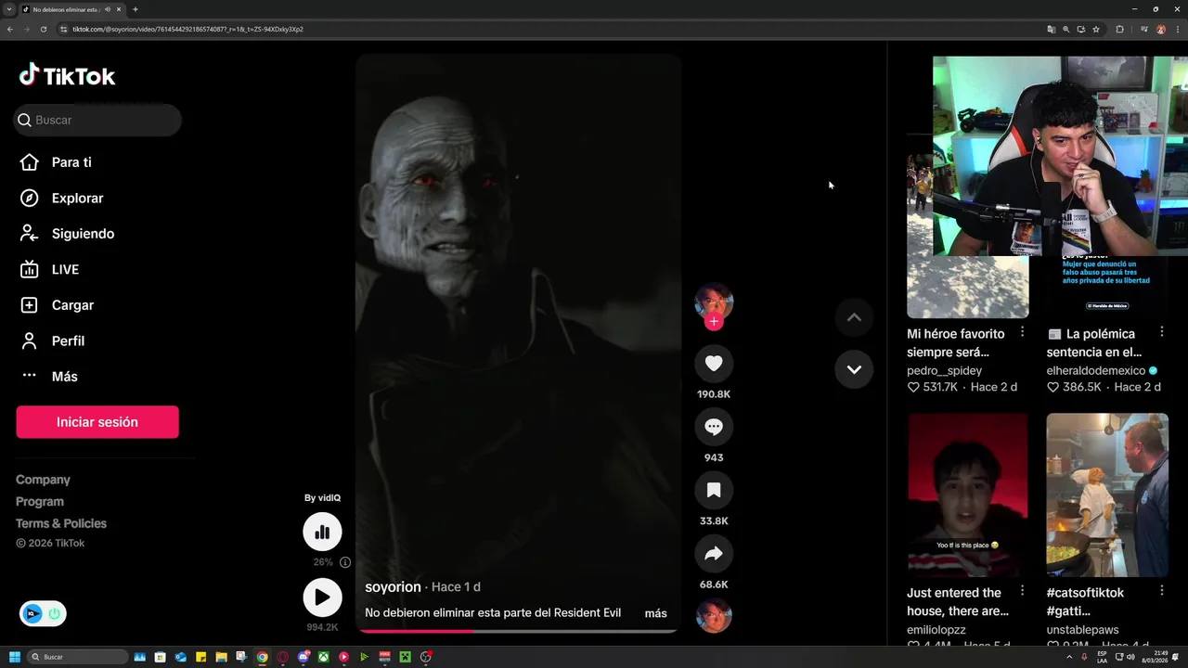
Task: Open the Chrome profile avatar
Action: [x=1160, y=29]
